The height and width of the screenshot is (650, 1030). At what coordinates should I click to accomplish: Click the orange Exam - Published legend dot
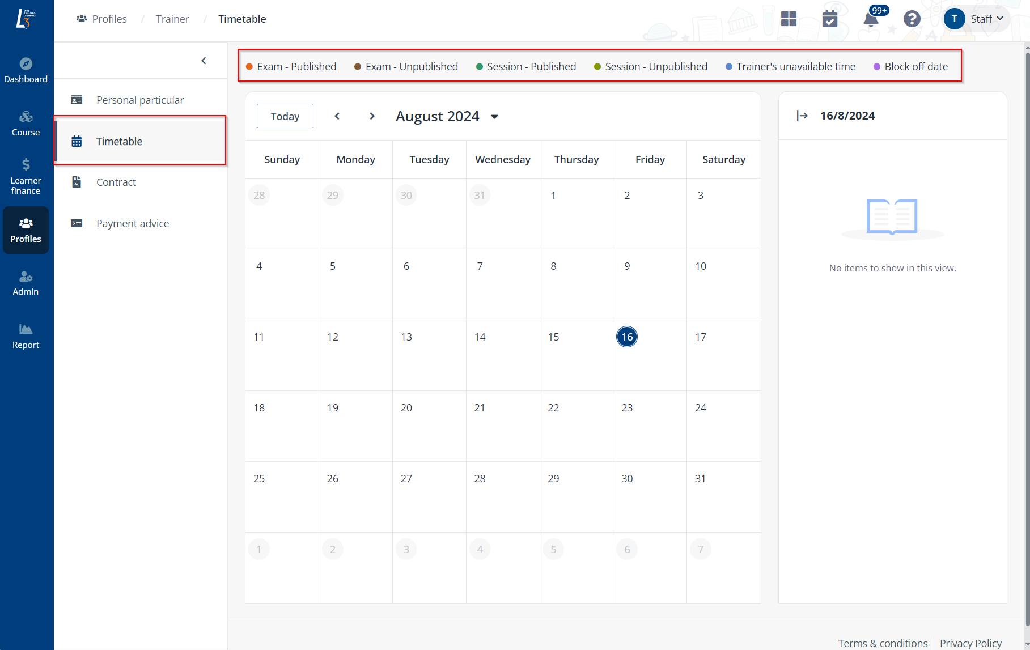point(249,67)
